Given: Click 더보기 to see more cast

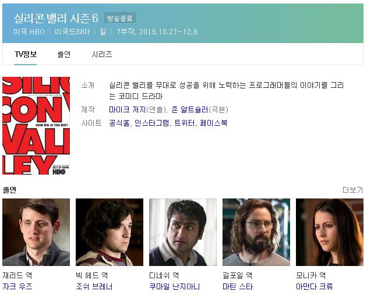Looking at the screenshot, I should [x=352, y=190].
